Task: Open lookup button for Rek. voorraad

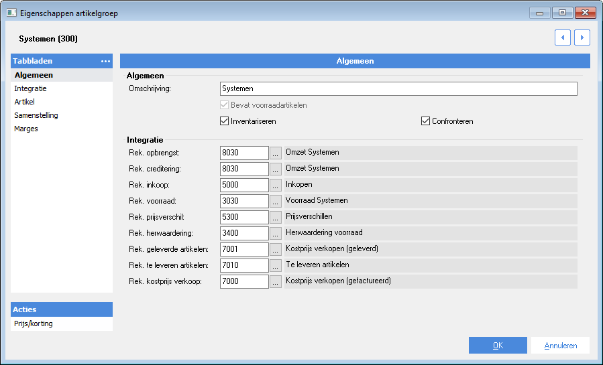Action: point(276,201)
